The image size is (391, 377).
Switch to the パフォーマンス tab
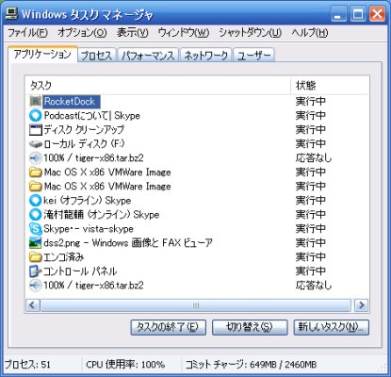click(x=148, y=56)
